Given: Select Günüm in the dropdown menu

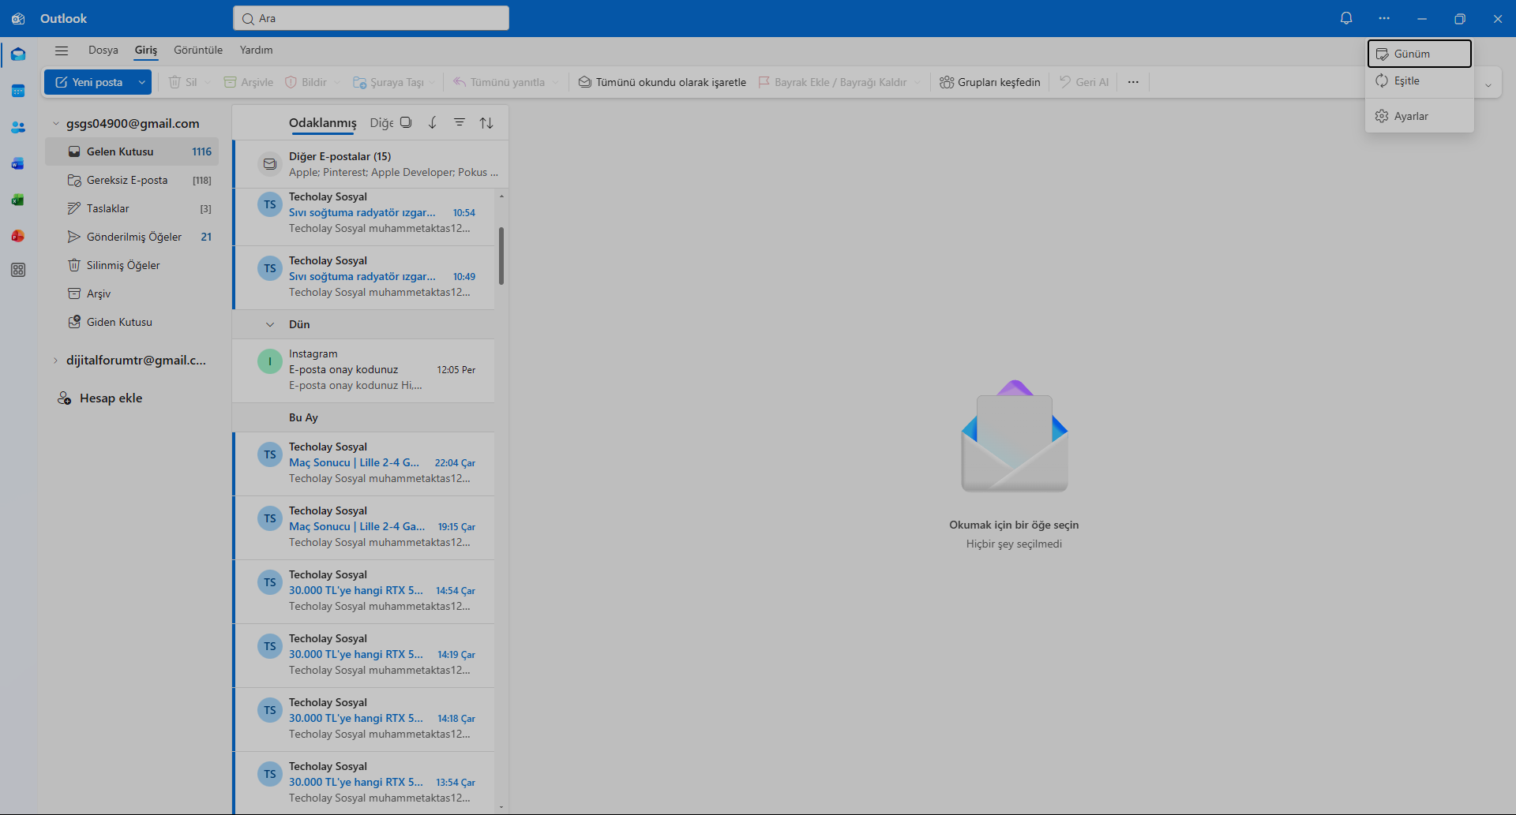Looking at the screenshot, I should (x=1420, y=54).
